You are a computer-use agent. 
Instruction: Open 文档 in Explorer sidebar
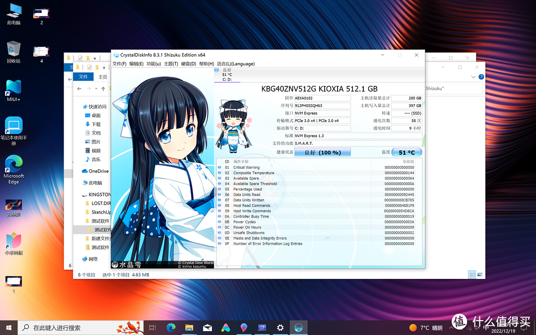point(93,133)
